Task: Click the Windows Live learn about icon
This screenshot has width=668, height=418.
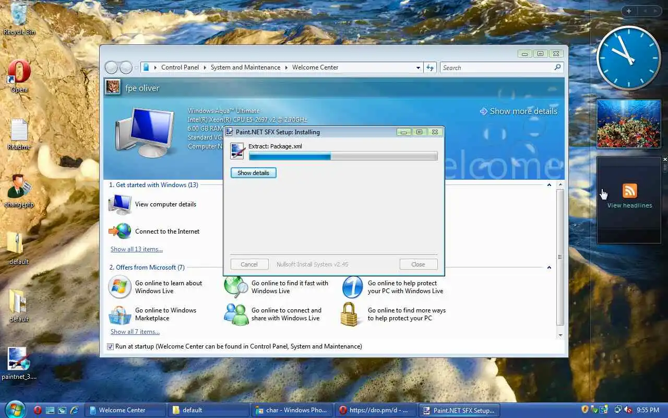Action: 120,287
